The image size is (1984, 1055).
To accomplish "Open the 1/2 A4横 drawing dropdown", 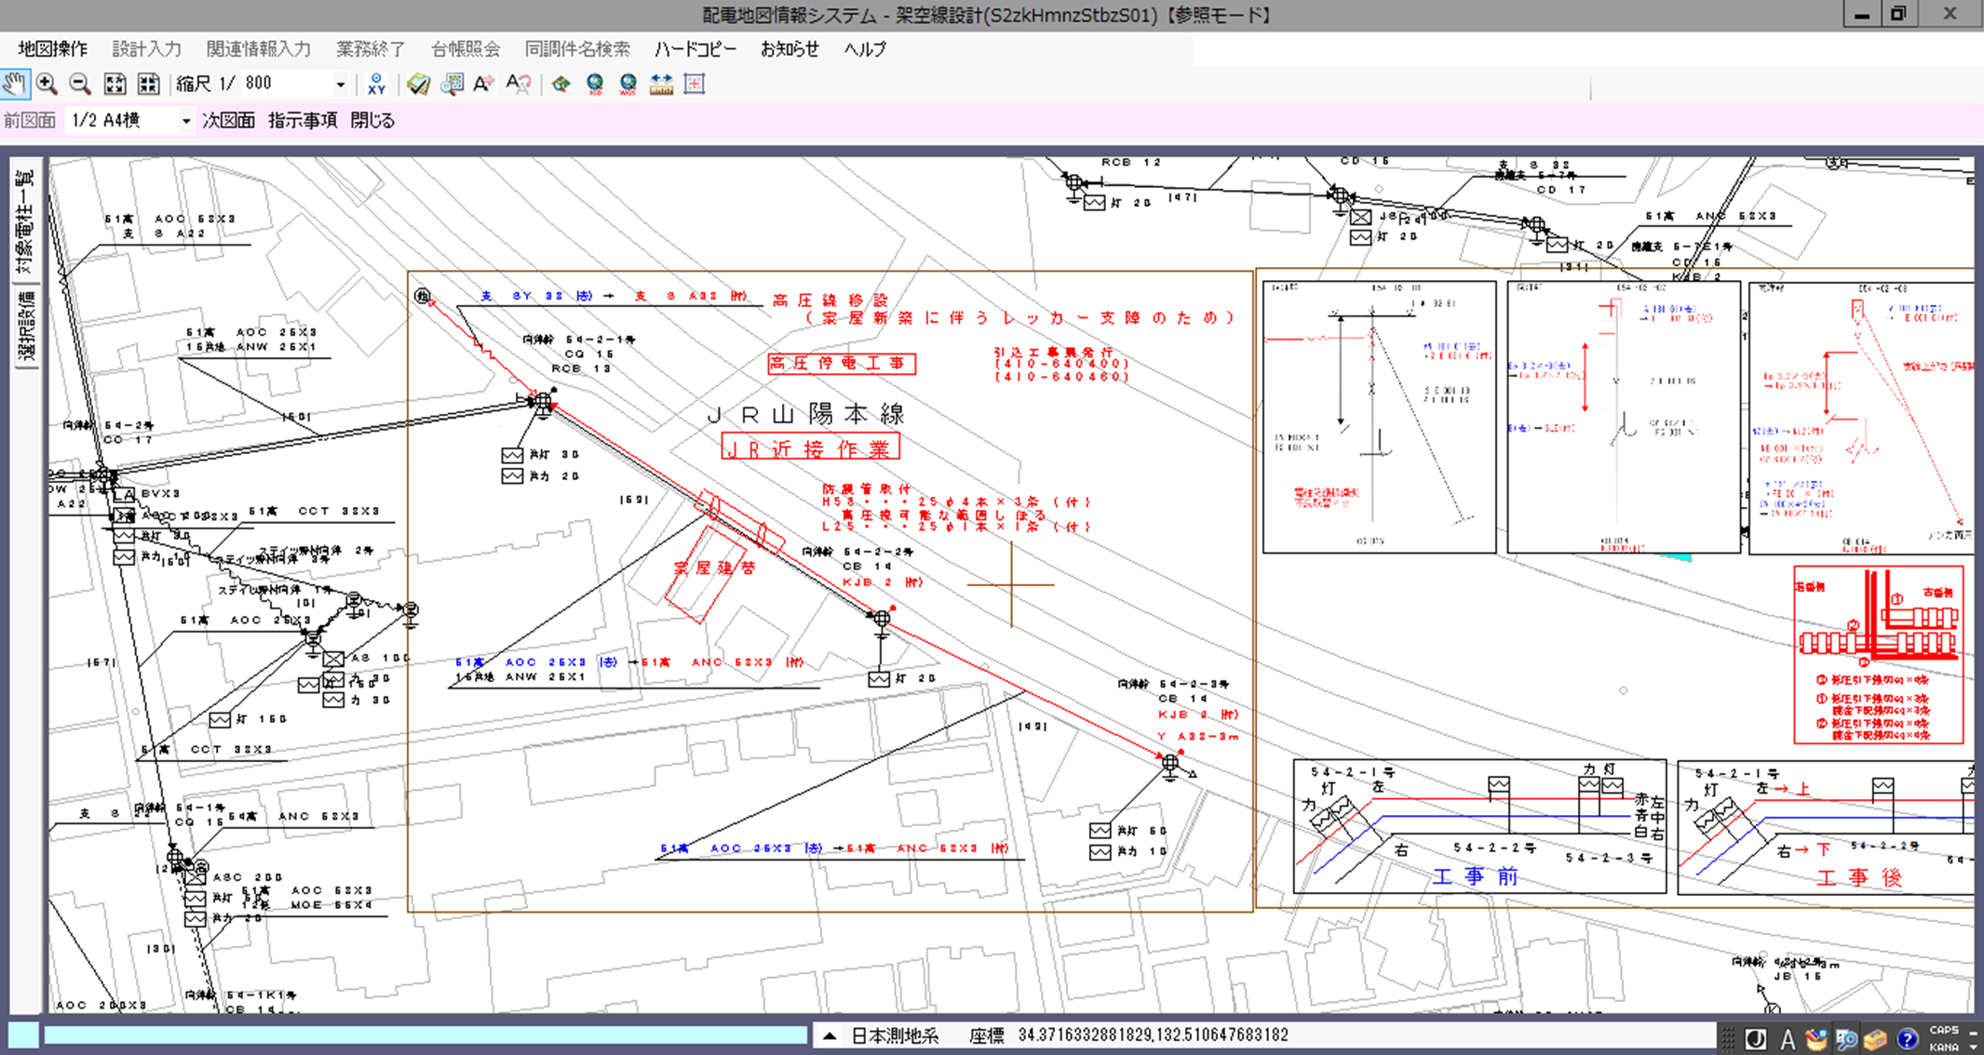I will [186, 121].
